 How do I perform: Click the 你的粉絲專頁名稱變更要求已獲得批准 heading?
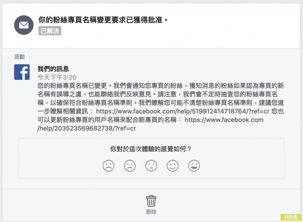click(103, 20)
